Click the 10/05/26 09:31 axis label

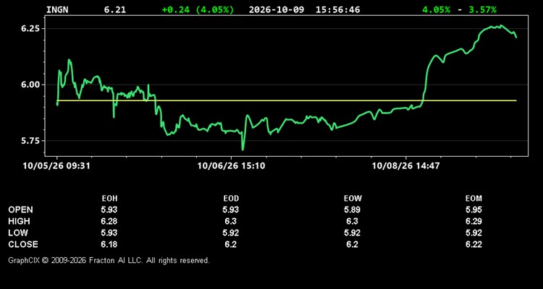pyautogui.click(x=56, y=166)
